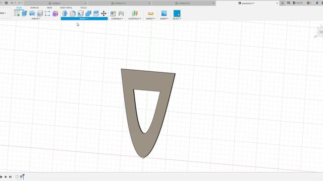The width and height of the screenshot is (323, 181).
Task: Click the Offset Face tool icon
Action: pos(96,14)
